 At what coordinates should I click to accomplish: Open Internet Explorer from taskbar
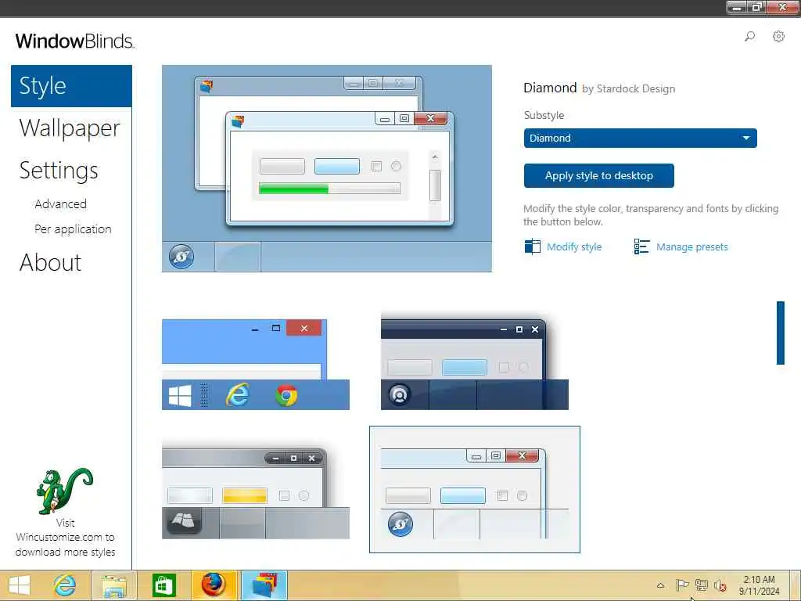[x=65, y=585]
